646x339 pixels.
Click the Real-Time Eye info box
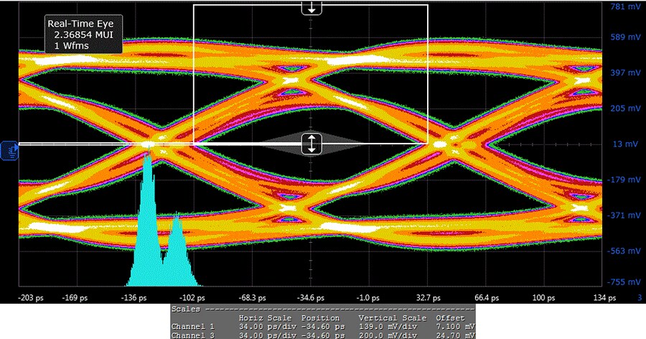point(80,34)
